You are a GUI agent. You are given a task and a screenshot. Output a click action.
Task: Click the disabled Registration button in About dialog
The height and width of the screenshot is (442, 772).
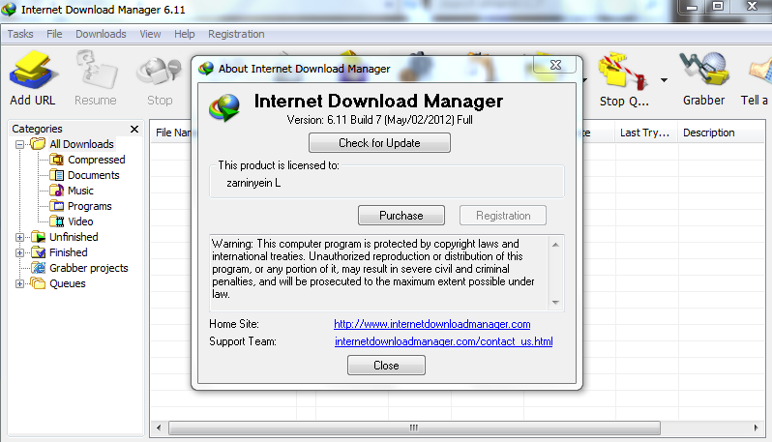tap(503, 216)
